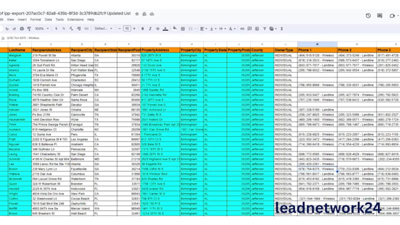Open the text color picker
Image resolution: width=400 pixels, height=225 pixels.
pos(165,29)
